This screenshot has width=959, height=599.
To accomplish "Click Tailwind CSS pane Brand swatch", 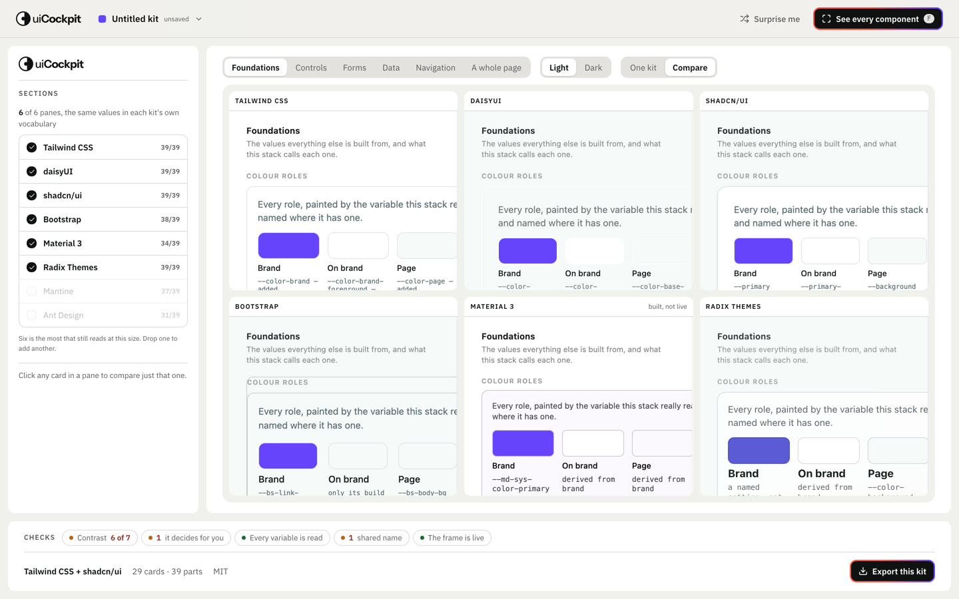I will [x=288, y=246].
